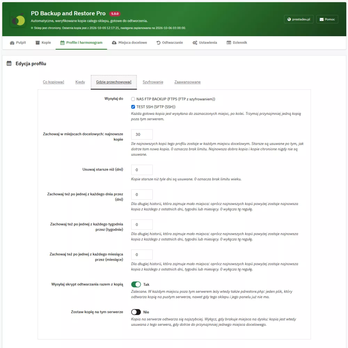
Task: Go to Miejsca docelowe tab
Action: point(129,42)
